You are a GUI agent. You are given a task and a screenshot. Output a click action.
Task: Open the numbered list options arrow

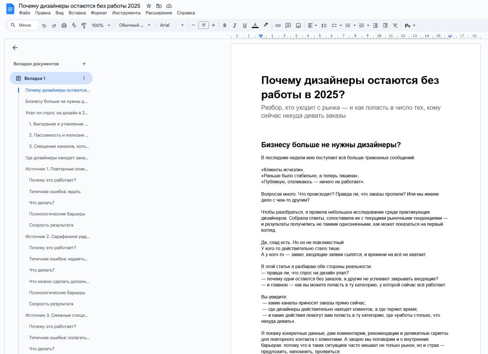pyautogui.click(x=368, y=25)
